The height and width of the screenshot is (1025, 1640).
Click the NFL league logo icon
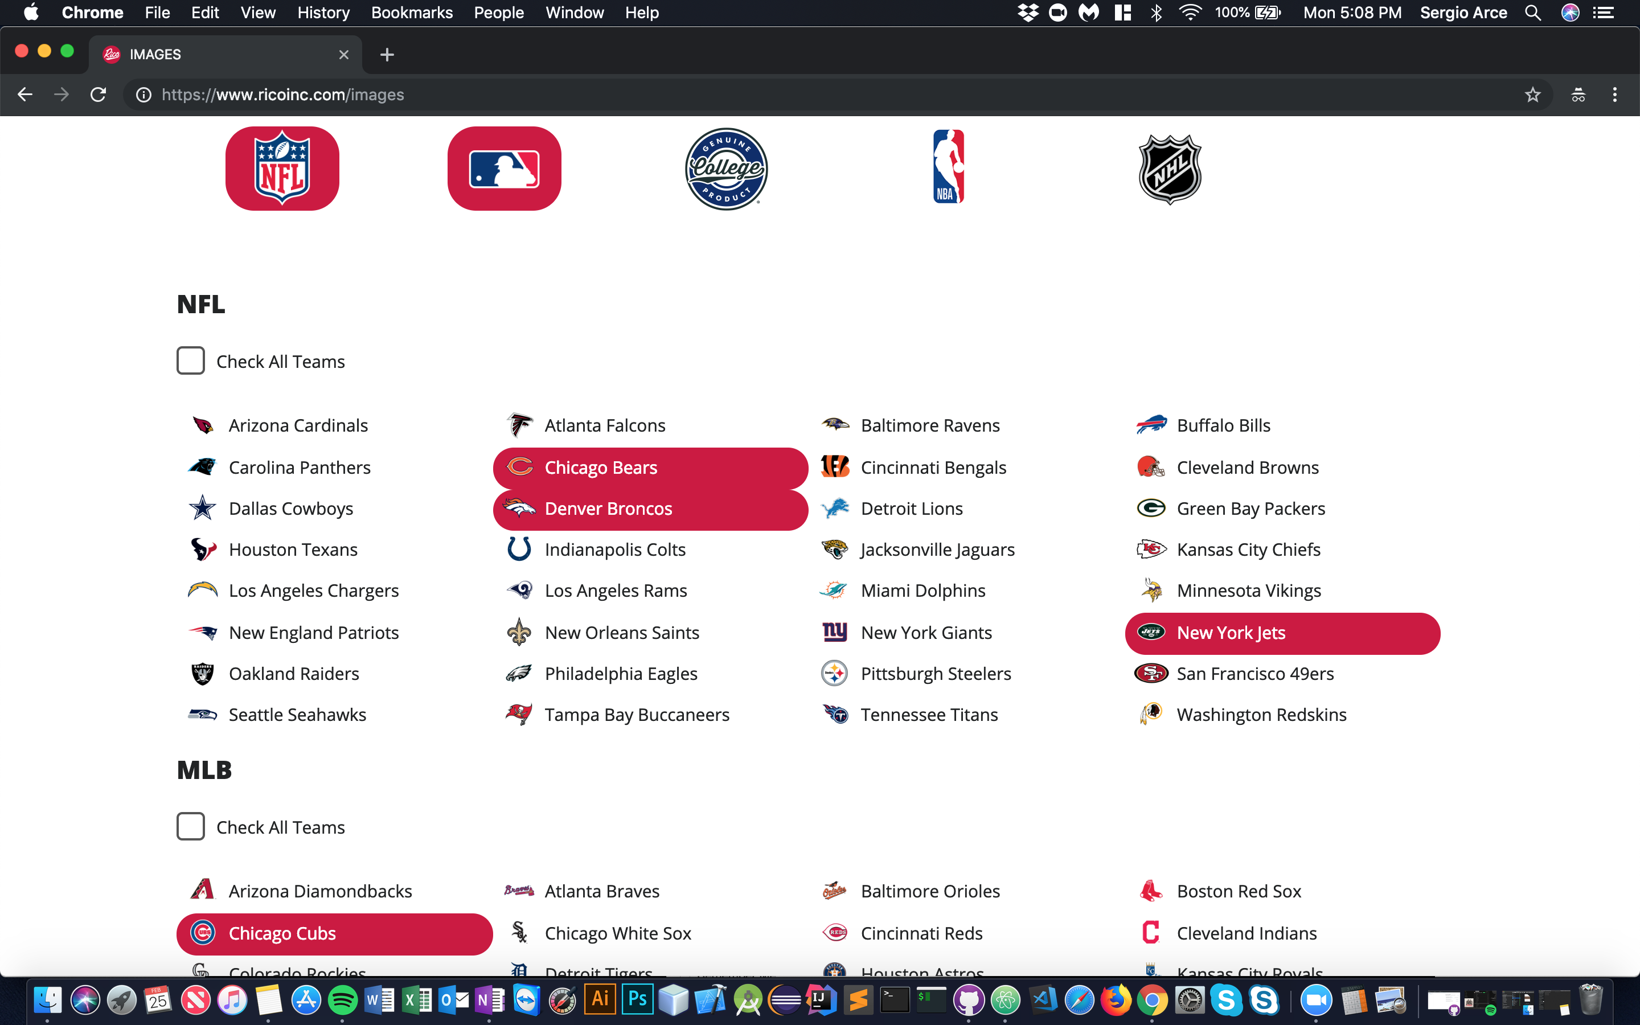(282, 168)
